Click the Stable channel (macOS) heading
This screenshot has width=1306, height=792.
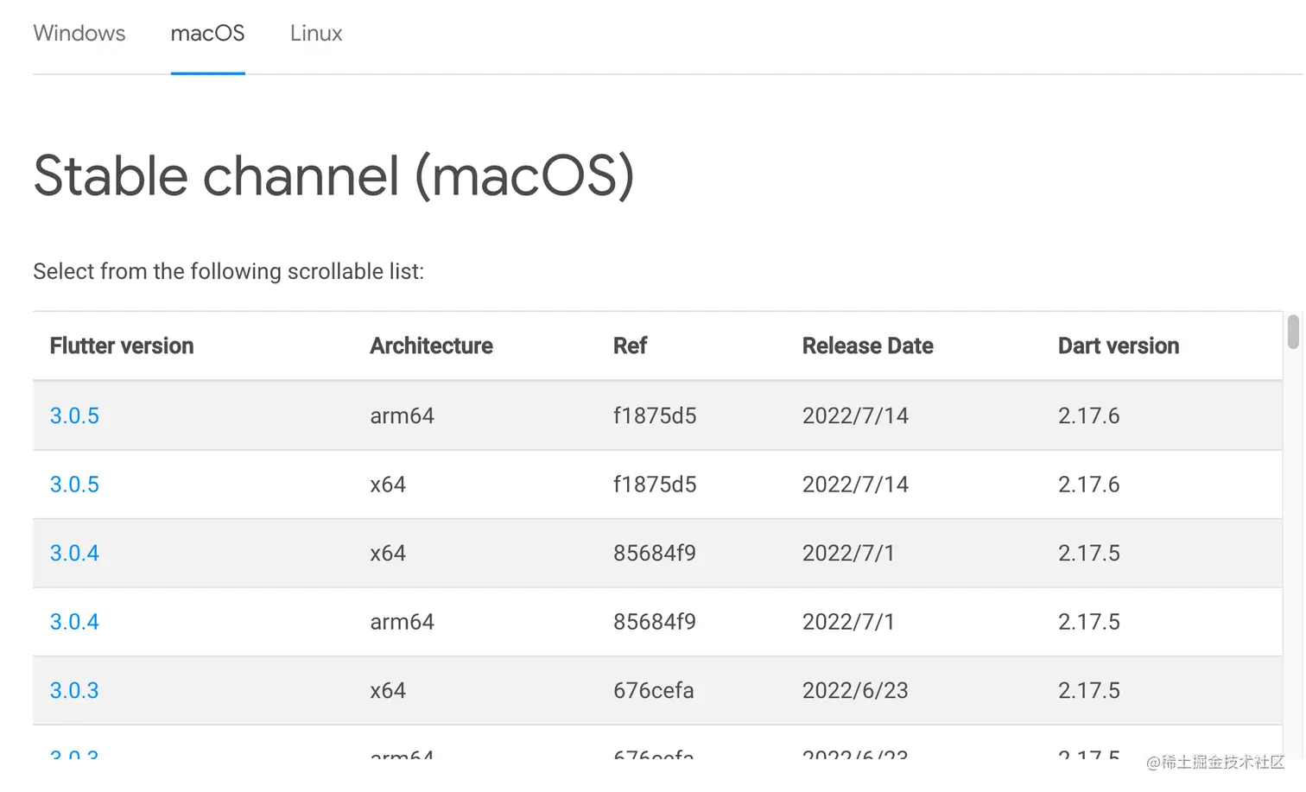333,176
